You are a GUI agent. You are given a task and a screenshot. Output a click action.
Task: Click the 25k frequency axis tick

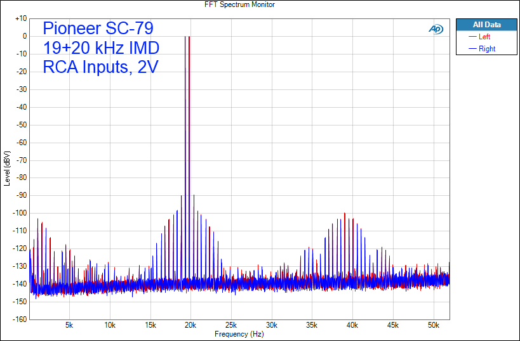[x=231, y=325]
